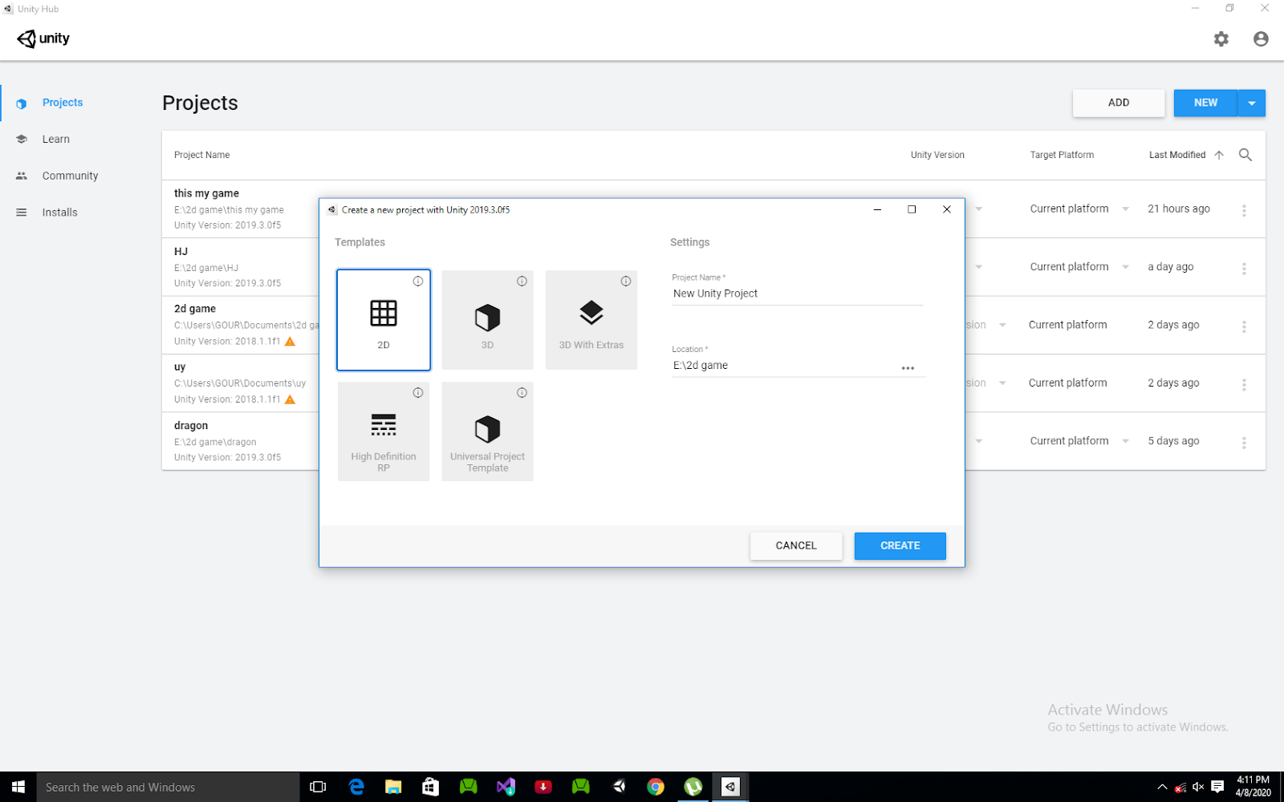
Task: Edit the Location path field
Action: (x=784, y=366)
